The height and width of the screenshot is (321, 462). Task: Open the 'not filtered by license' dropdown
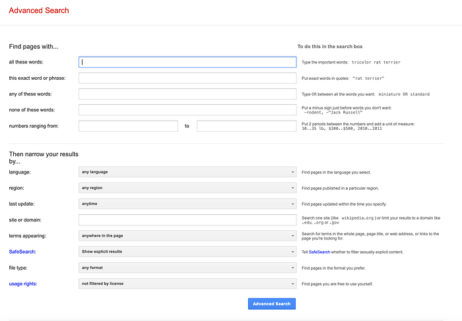click(x=187, y=283)
